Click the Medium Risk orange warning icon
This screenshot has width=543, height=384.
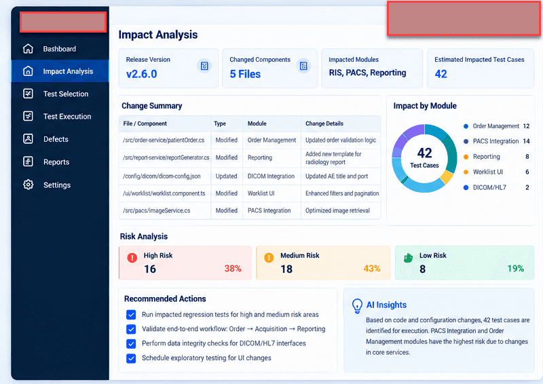[x=269, y=258]
